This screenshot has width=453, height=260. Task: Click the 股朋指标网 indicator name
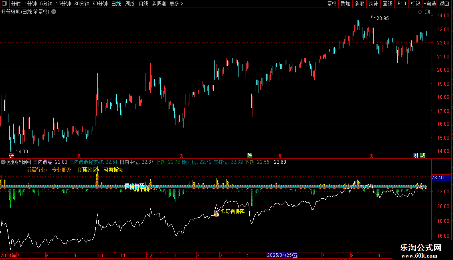pos(19,162)
